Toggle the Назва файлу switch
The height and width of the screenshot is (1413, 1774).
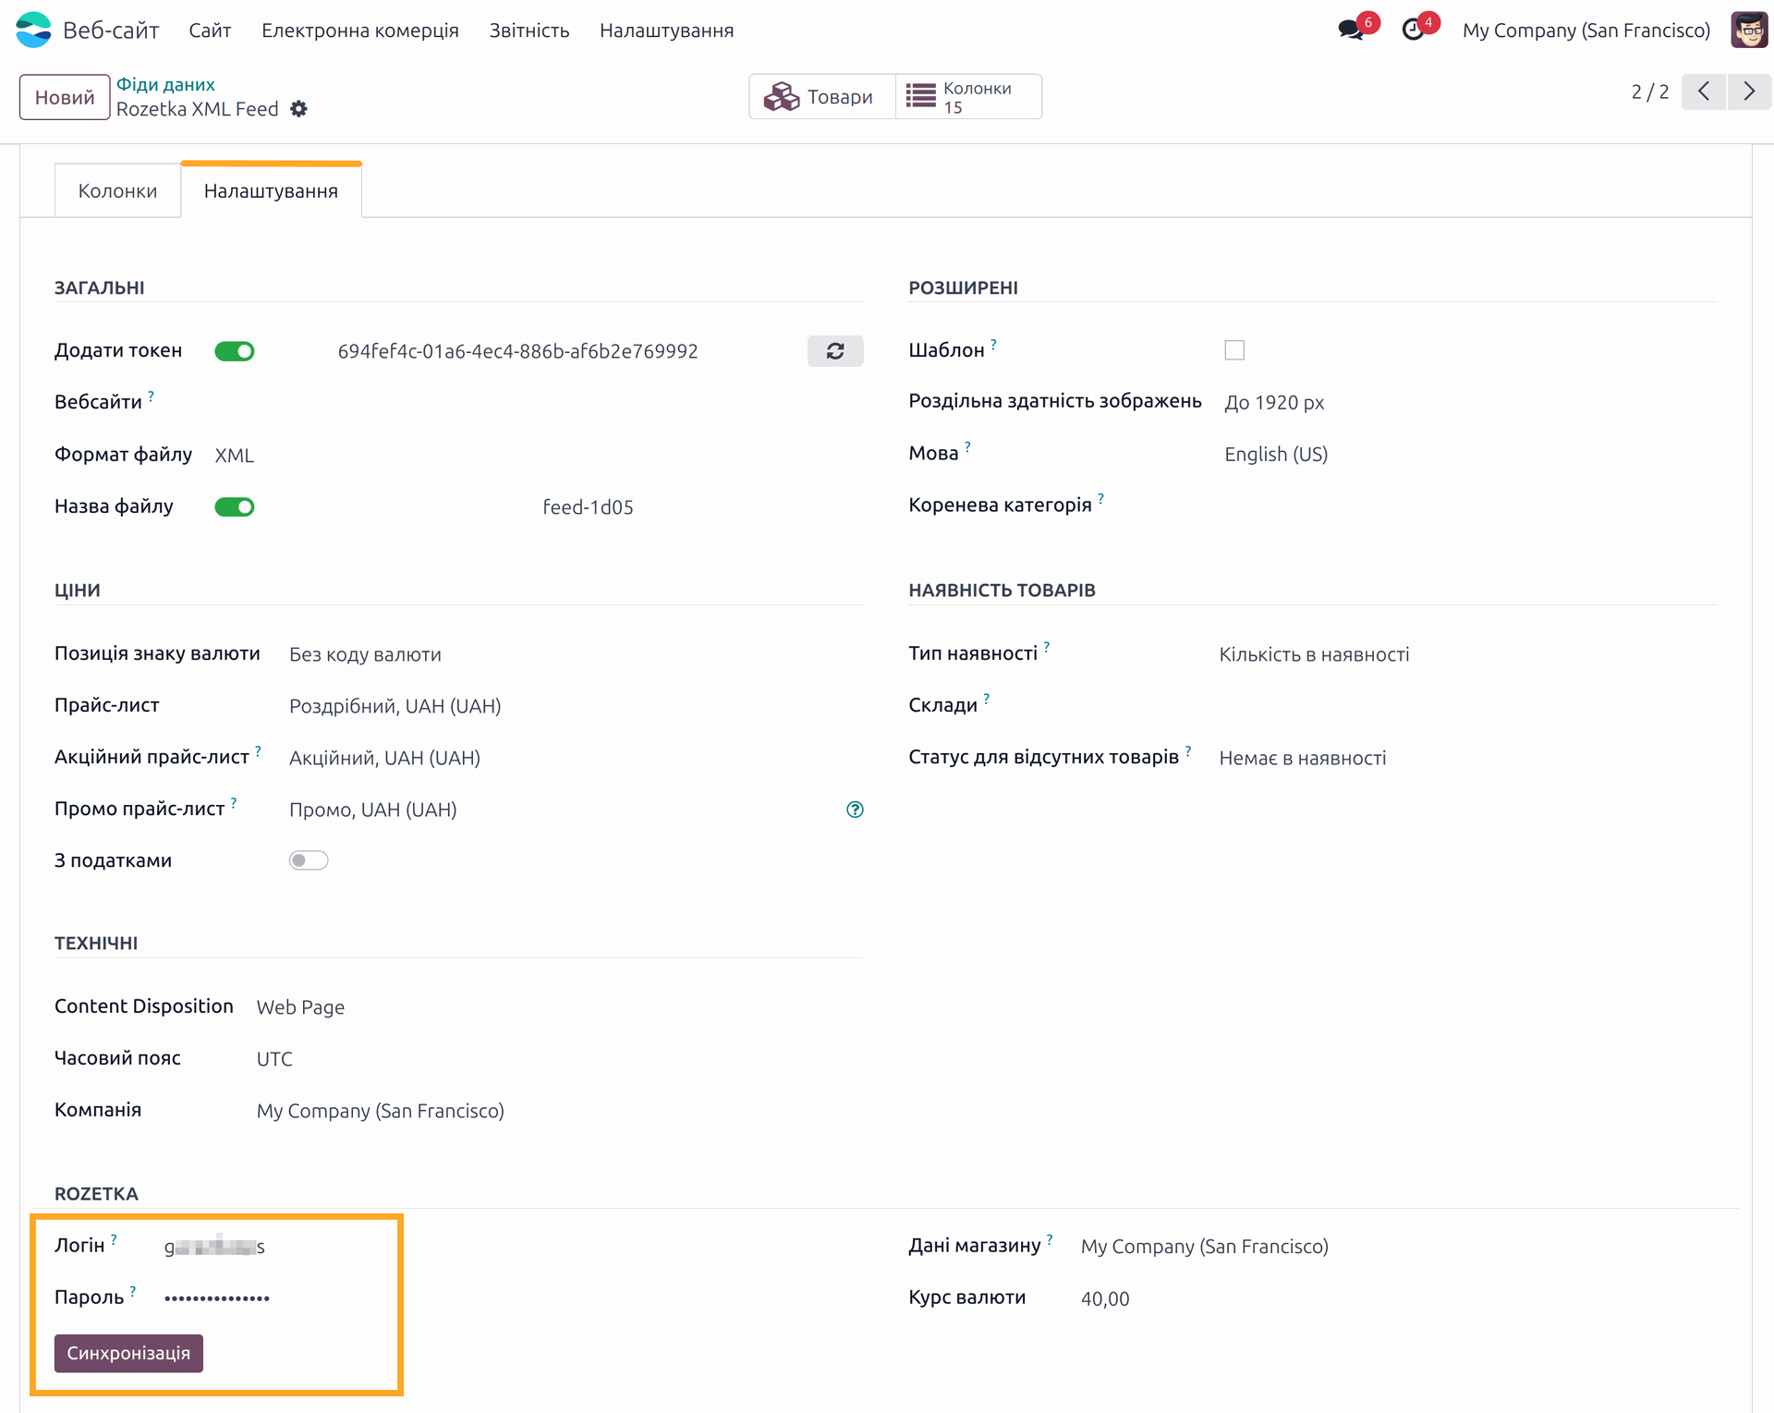pyautogui.click(x=235, y=506)
